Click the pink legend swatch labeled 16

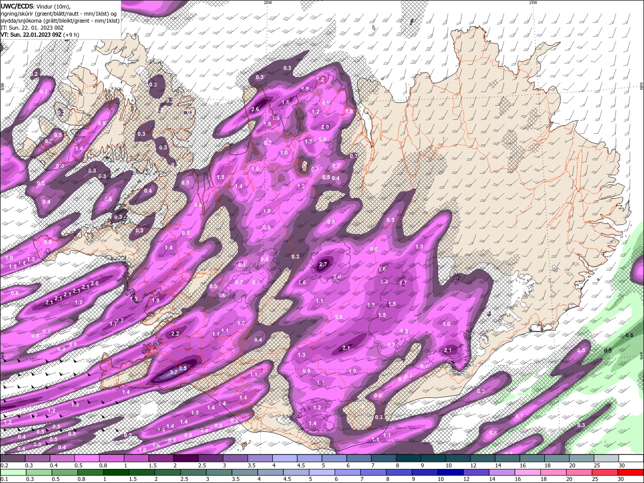point(528,472)
